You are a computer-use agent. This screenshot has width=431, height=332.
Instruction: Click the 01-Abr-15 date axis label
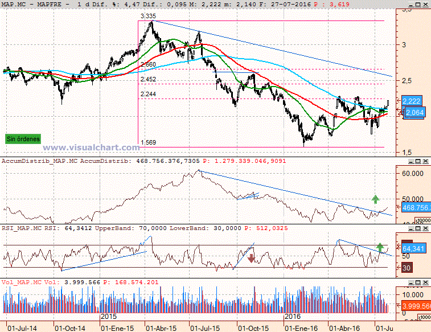tap(161, 328)
